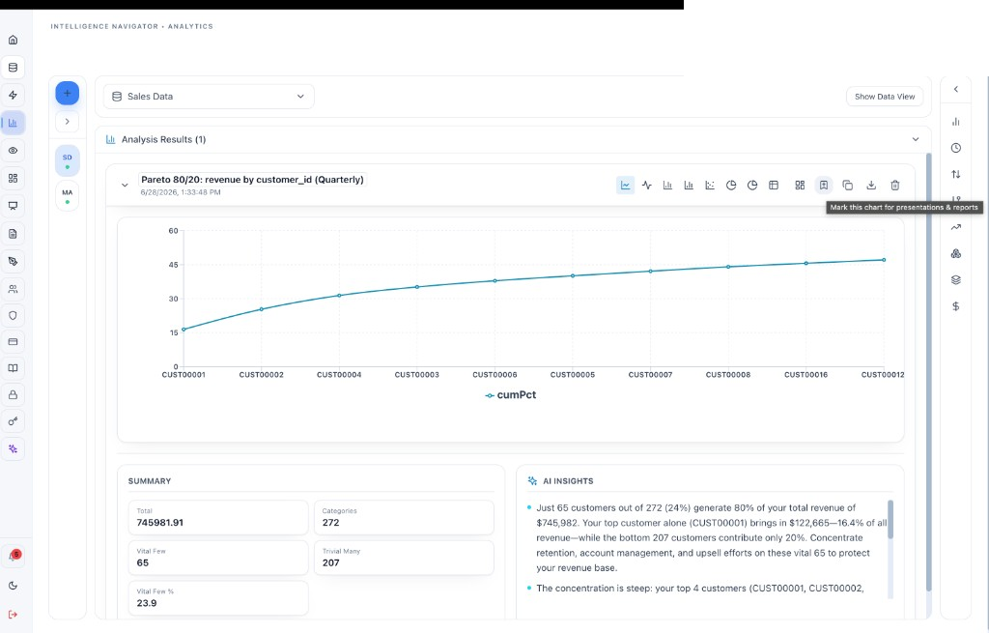Click the Vital Few 65 summary card
Screen dimensions: 989x633
click(218, 558)
